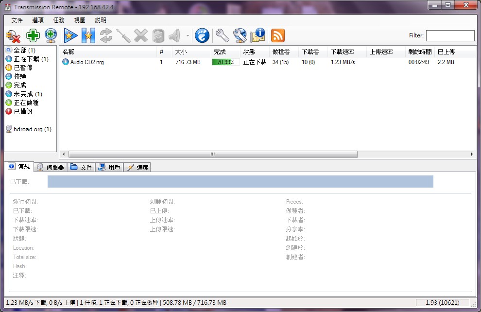Image resolution: width=481 pixels, height=312 pixels.
Task: Switch to the 速度 tab
Action: [x=137, y=167]
